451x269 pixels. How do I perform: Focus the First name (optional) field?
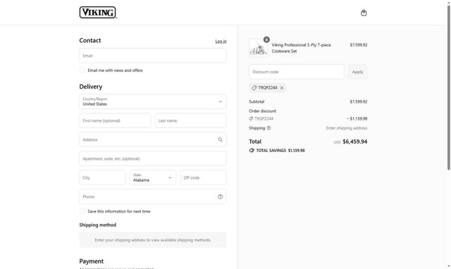click(x=115, y=120)
